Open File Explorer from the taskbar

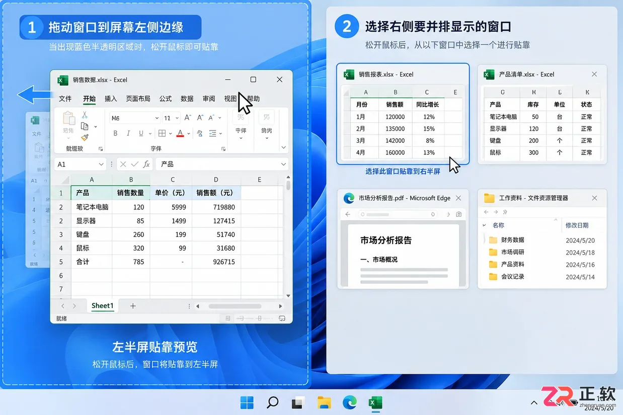[x=324, y=402]
